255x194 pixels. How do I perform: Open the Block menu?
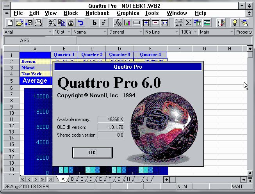71,13
